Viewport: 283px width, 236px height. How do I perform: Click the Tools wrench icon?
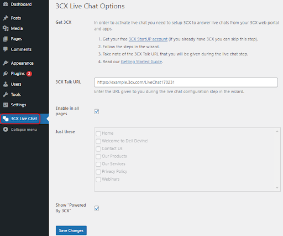[6, 95]
